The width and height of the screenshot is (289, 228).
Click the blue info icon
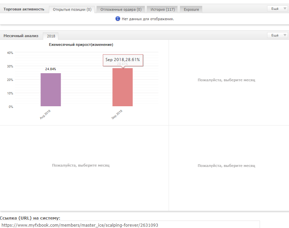point(118,19)
